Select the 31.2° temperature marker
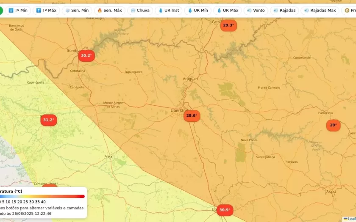Screen dimensions: 356x222 pos(49,120)
